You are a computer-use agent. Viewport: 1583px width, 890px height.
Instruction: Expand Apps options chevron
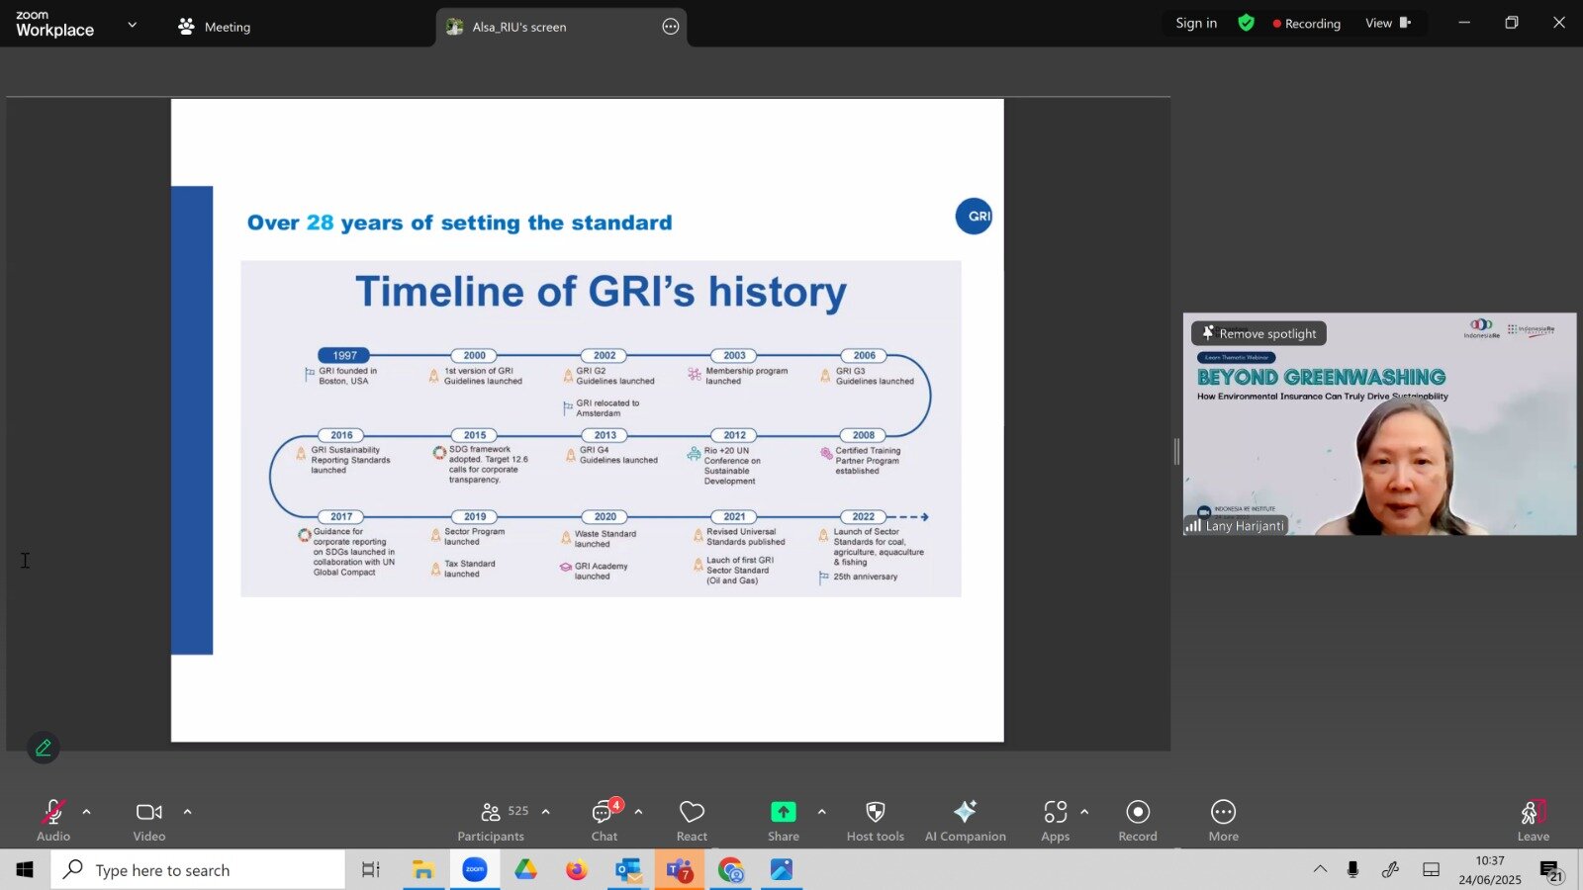point(1085,812)
